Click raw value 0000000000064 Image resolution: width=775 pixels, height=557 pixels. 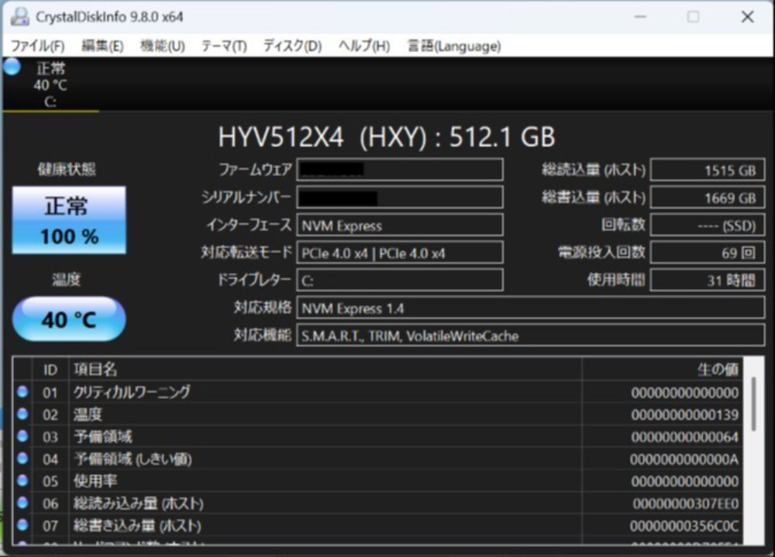point(684,437)
